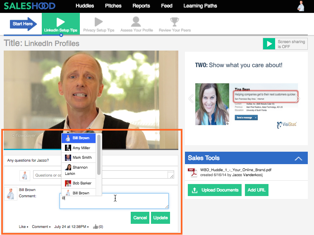Image resolution: width=314 pixels, height=235 pixels.
Task: Select highlighted Bill Brown mention suggestion
Action: coord(79,138)
